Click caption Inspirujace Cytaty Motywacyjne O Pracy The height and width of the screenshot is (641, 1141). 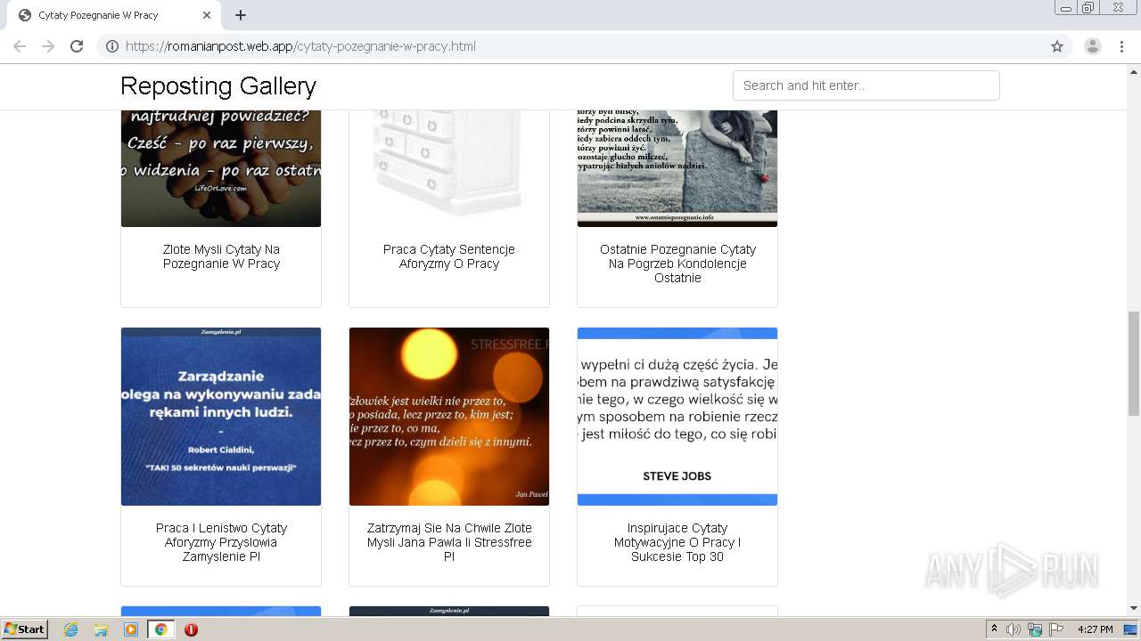click(677, 542)
